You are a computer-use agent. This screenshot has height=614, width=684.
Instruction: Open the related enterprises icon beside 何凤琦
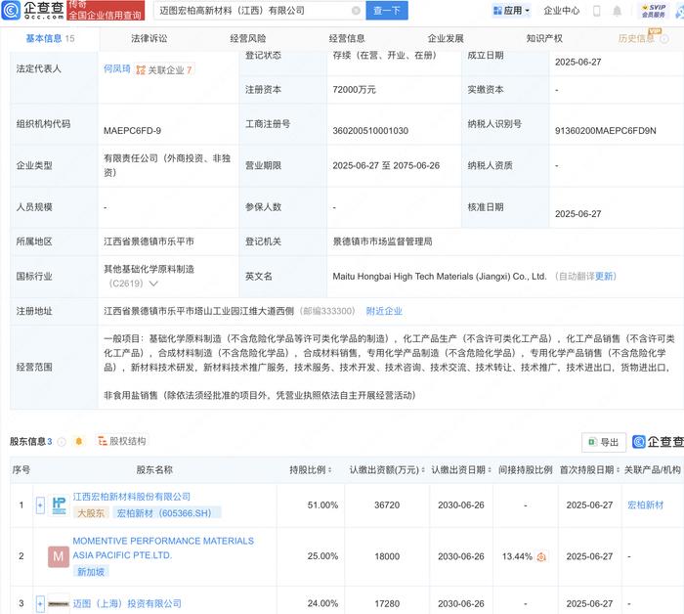141,69
